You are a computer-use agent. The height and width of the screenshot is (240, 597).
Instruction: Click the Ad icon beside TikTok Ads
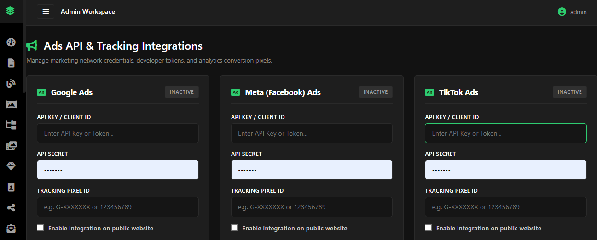point(429,92)
